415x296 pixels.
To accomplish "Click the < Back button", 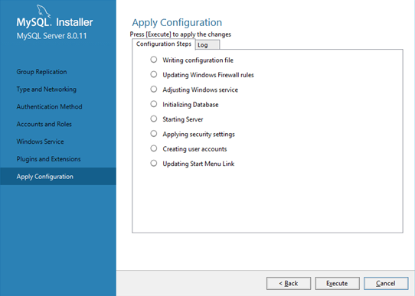I will click(x=289, y=283).
